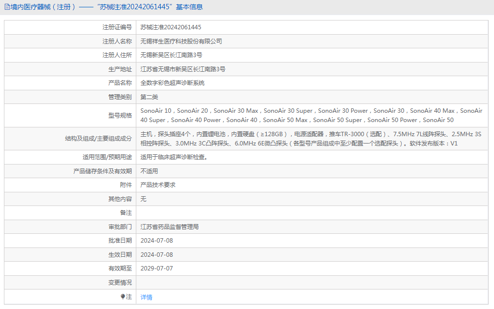
Task: Click product name 全数字彩色超声诊断系统
Action: [172, 83]
